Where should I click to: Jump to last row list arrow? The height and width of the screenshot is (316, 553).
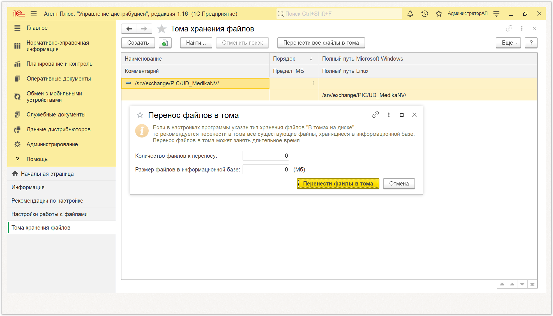coord(532,284)
